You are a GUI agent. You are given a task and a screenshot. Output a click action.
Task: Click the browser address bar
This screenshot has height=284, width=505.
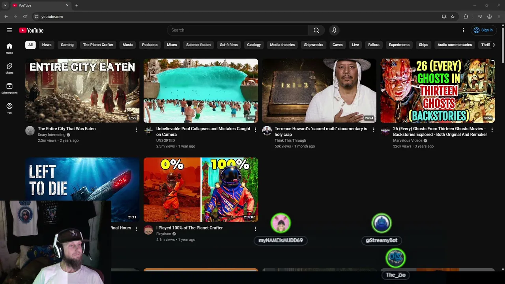coord(237,17)
